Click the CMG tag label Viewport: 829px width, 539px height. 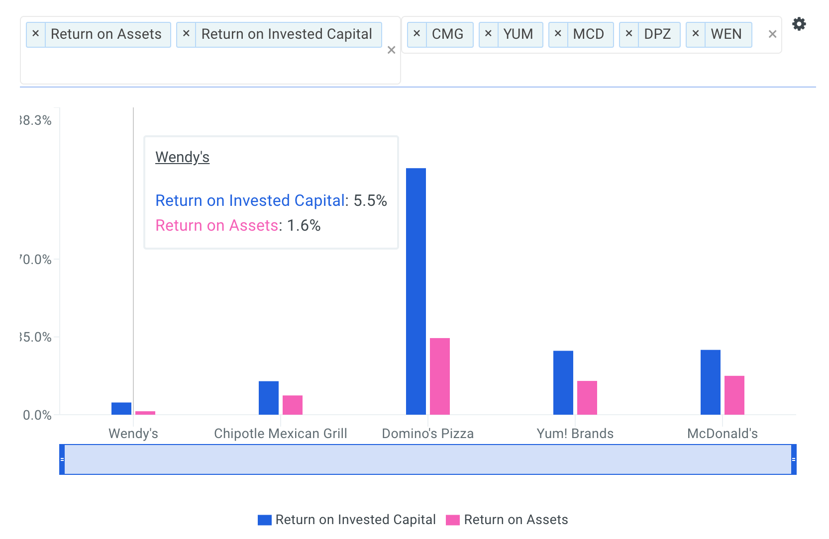(448, 34)
